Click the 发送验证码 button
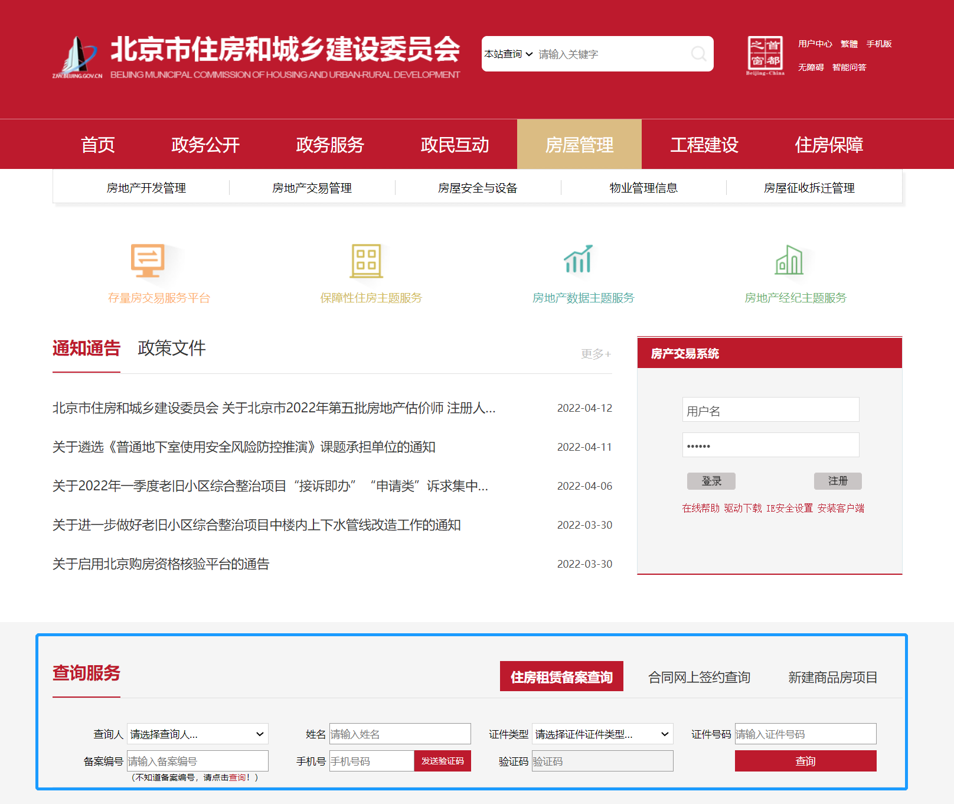This screenshot has height=804, width=954. click(x=443, y=761)
